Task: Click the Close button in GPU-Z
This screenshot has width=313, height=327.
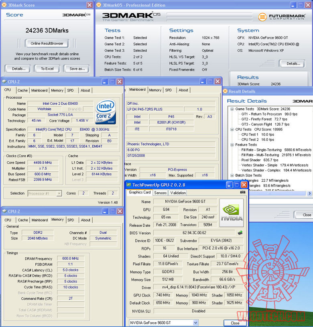Action: (235, 323)
